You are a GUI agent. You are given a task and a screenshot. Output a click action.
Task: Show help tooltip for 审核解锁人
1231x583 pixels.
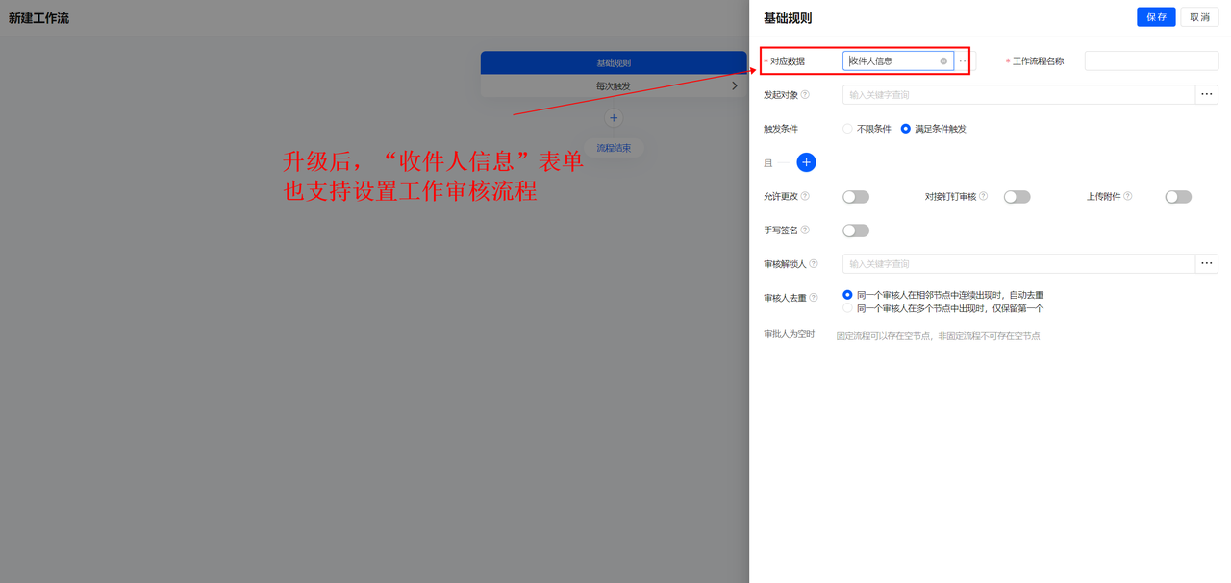pyautogui.click(x=814, y=263)
